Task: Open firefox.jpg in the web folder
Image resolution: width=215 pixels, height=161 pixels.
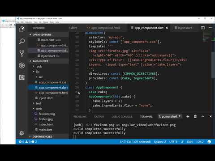Action: click(x=49, y=119)
